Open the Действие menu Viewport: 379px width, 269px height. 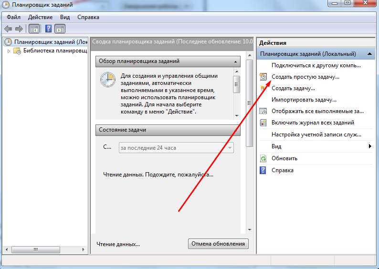point(40,17)
